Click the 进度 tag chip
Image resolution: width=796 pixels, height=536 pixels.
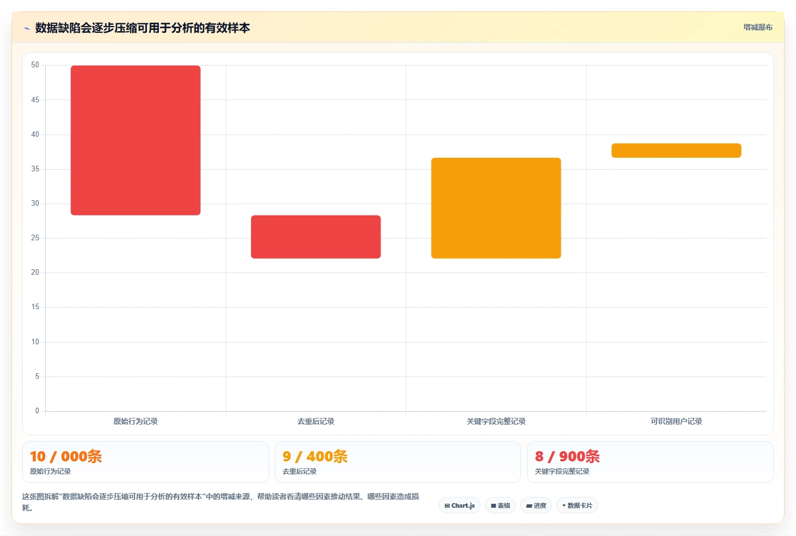point(536,505)
